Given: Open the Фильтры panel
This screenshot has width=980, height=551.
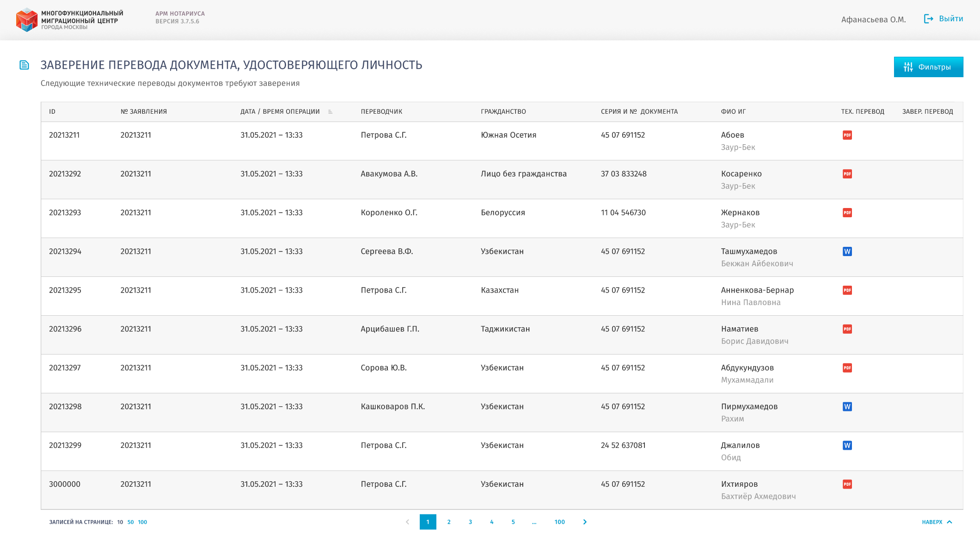Looking at the screenshot, I should [928, 67].
